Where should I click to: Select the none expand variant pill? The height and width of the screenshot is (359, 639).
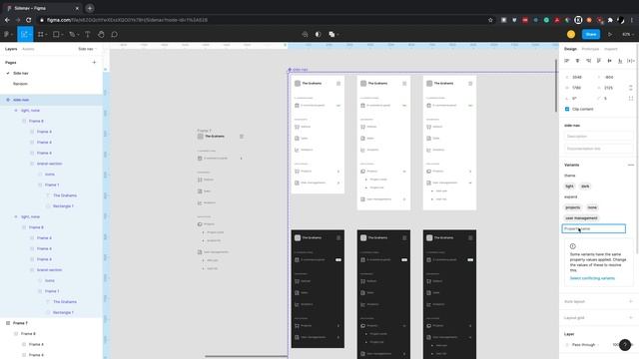click(x=592, y=207)
